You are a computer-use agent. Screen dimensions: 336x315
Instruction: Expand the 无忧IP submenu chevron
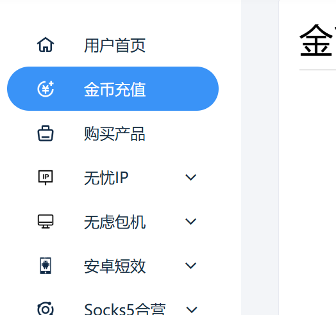click(190, 177)
